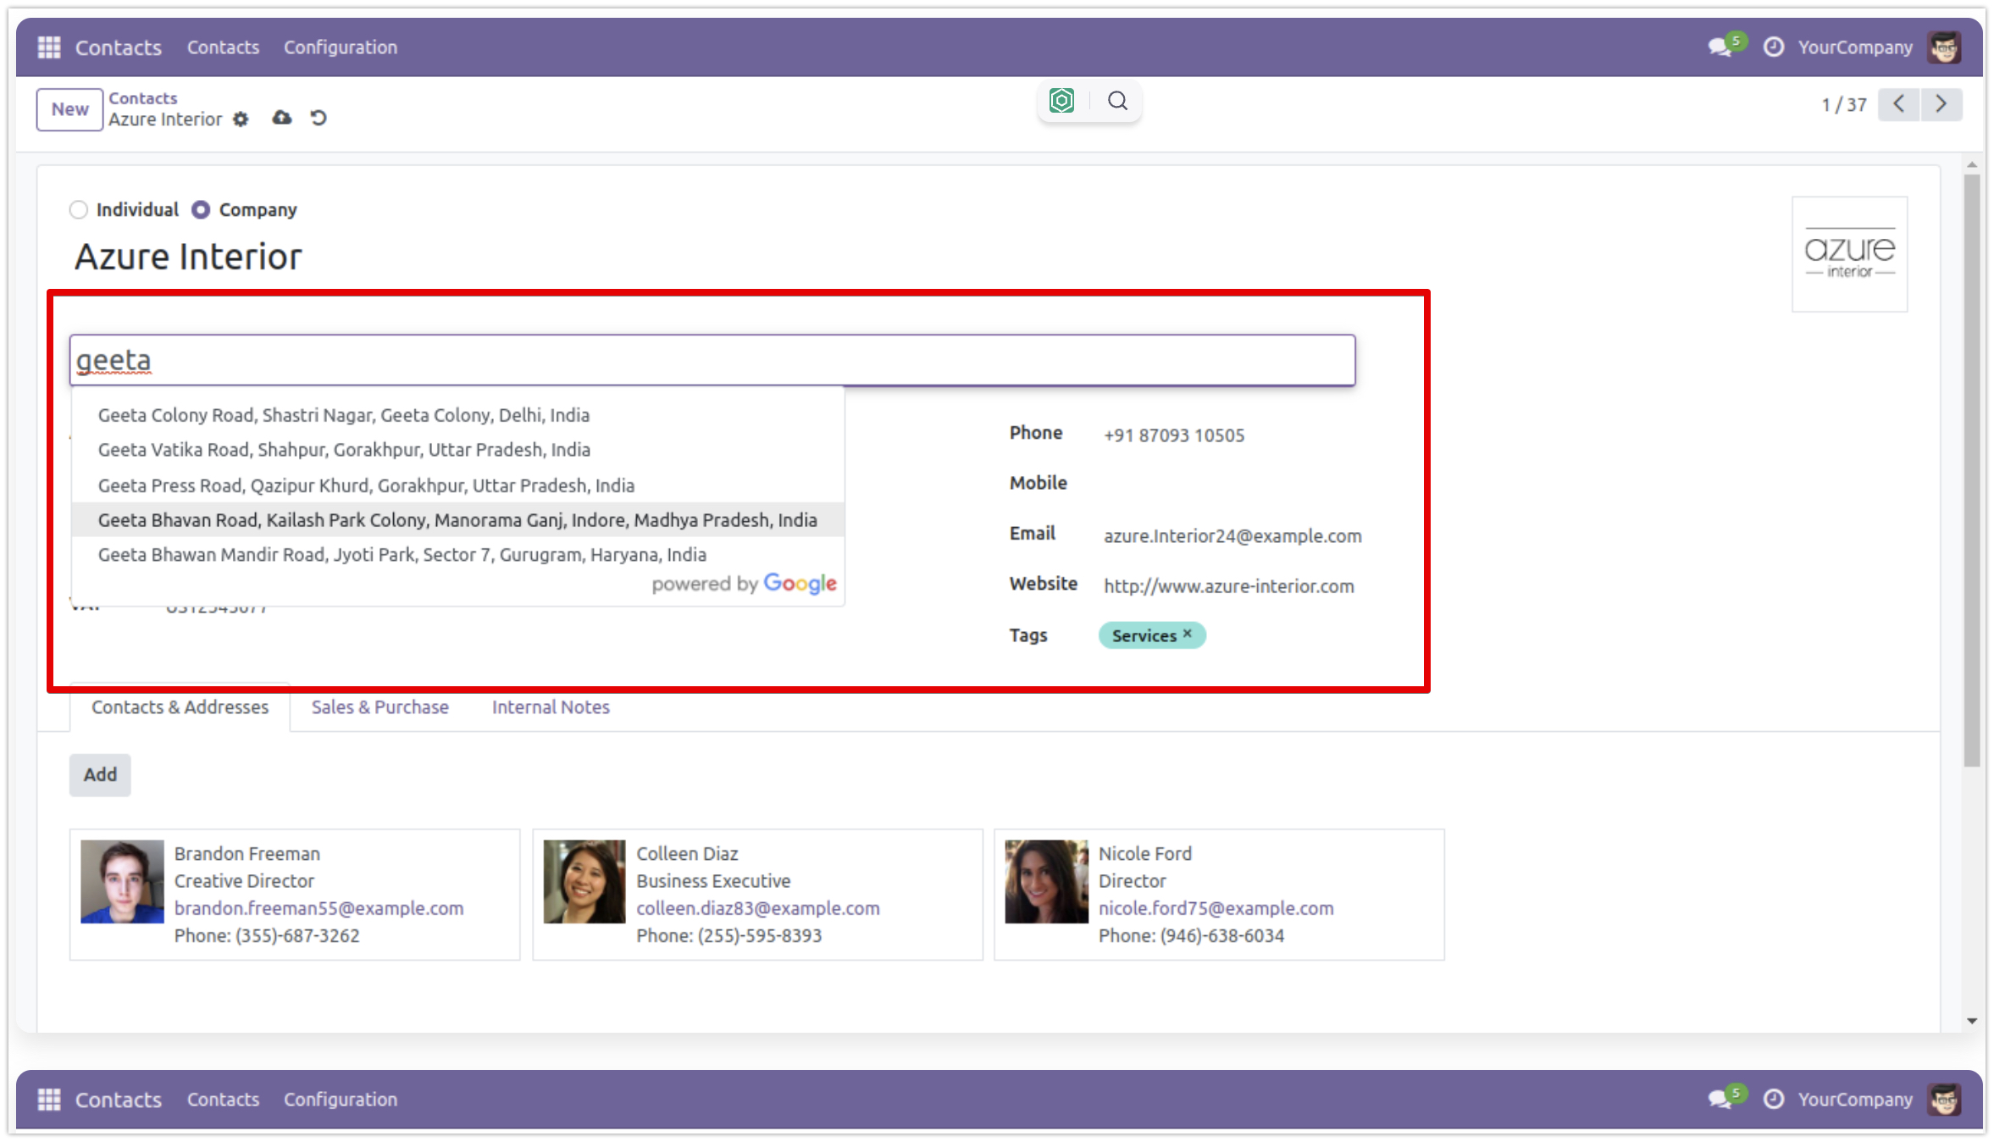Viewport: 1994px width, 1142px height.
Task: Click YourCompany in the top bar
Action: tap(1855, 47)
